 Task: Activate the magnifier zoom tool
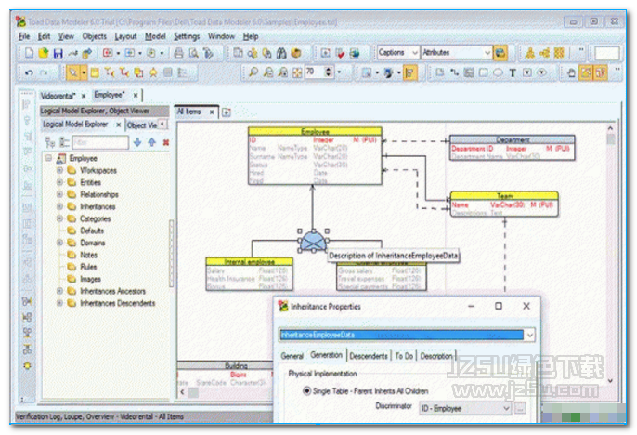253,72
